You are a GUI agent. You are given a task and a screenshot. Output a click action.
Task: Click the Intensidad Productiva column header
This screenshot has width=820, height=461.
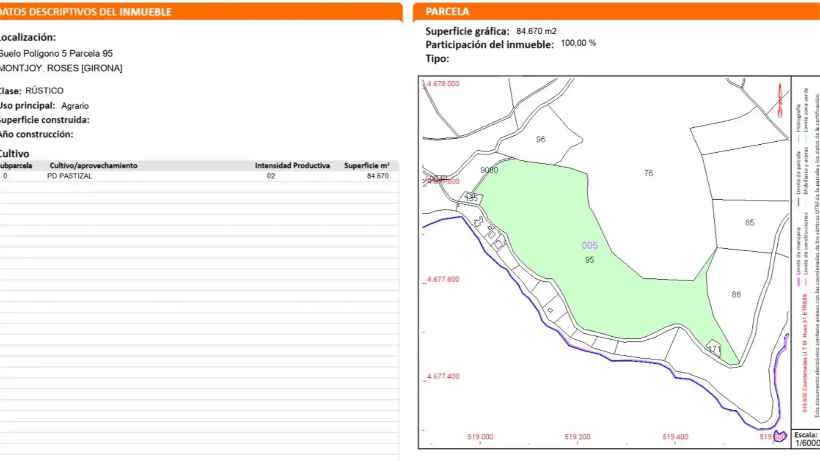coord(292,166)
